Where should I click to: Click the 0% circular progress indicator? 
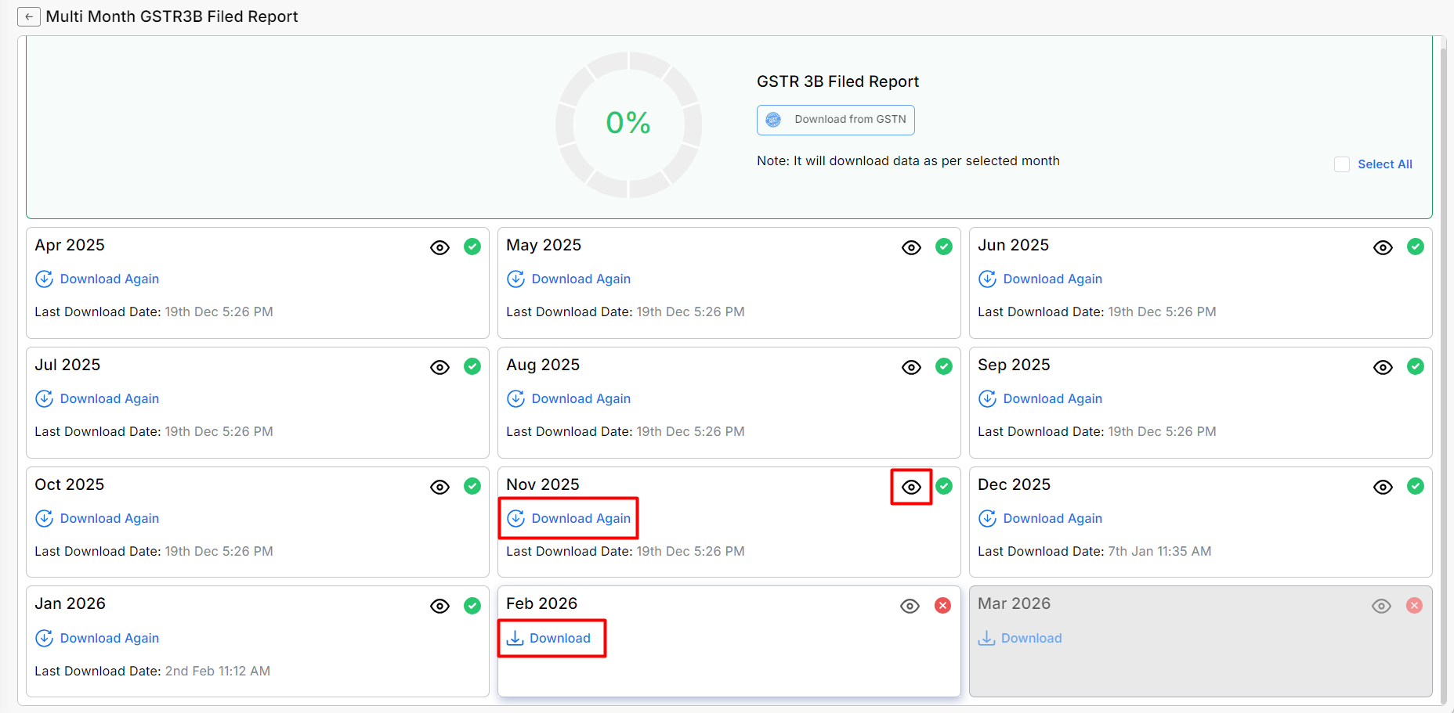(628, 124)
